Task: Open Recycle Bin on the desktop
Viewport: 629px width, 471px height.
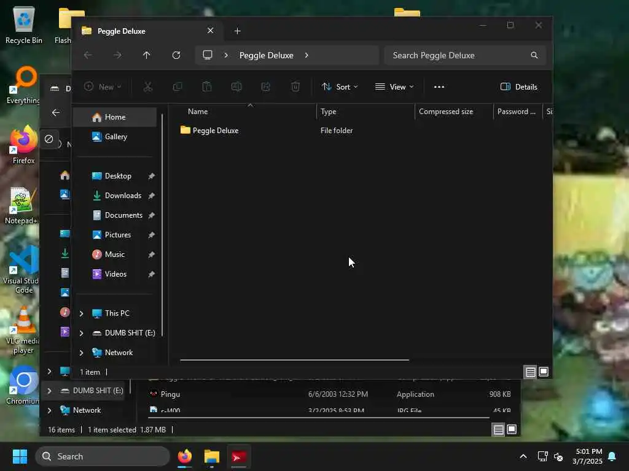Action: (x=24, y=25)
